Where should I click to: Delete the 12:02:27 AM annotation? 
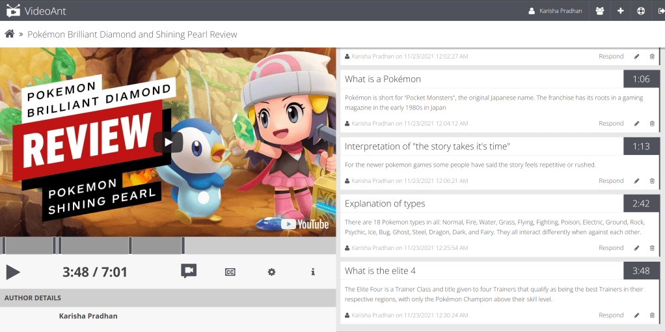click(x=652, y=57)
